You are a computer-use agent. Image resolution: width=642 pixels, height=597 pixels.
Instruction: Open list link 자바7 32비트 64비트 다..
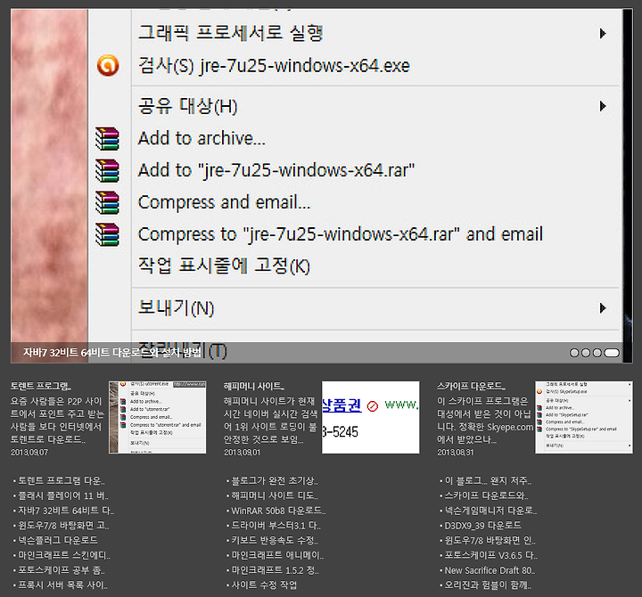coord(66,511)
